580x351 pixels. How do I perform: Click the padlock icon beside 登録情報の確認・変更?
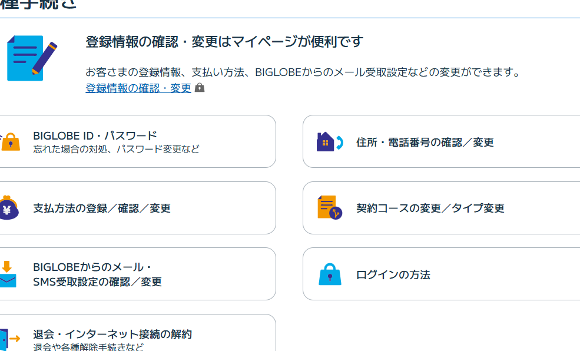click(x=200, y=88)
